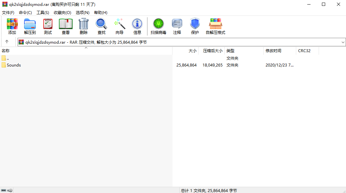Open the Favorites (收藏夹) menu
This screenshot has width=346, height=193.
pyautogui.click(x=62, y=13)
